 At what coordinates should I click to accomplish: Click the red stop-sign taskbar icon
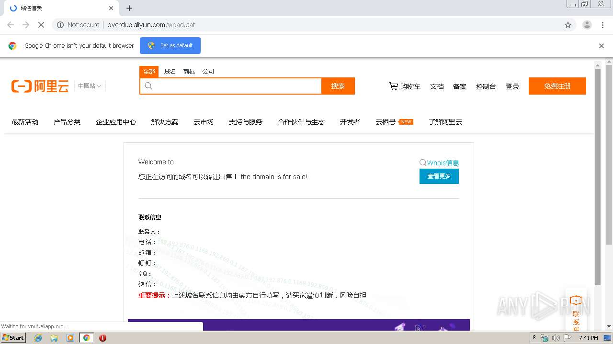tap(102, 338)
